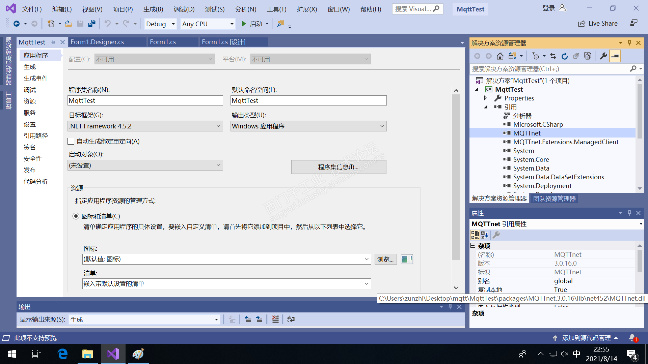Viewport: 648px width, 364px height.
Task: Open the 调试(D) menu
Action: [184, 9]
